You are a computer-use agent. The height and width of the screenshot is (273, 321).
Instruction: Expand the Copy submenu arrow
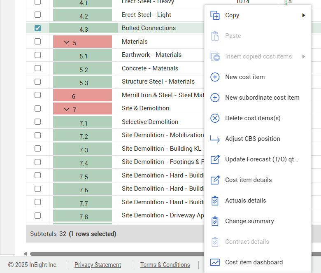304,15
